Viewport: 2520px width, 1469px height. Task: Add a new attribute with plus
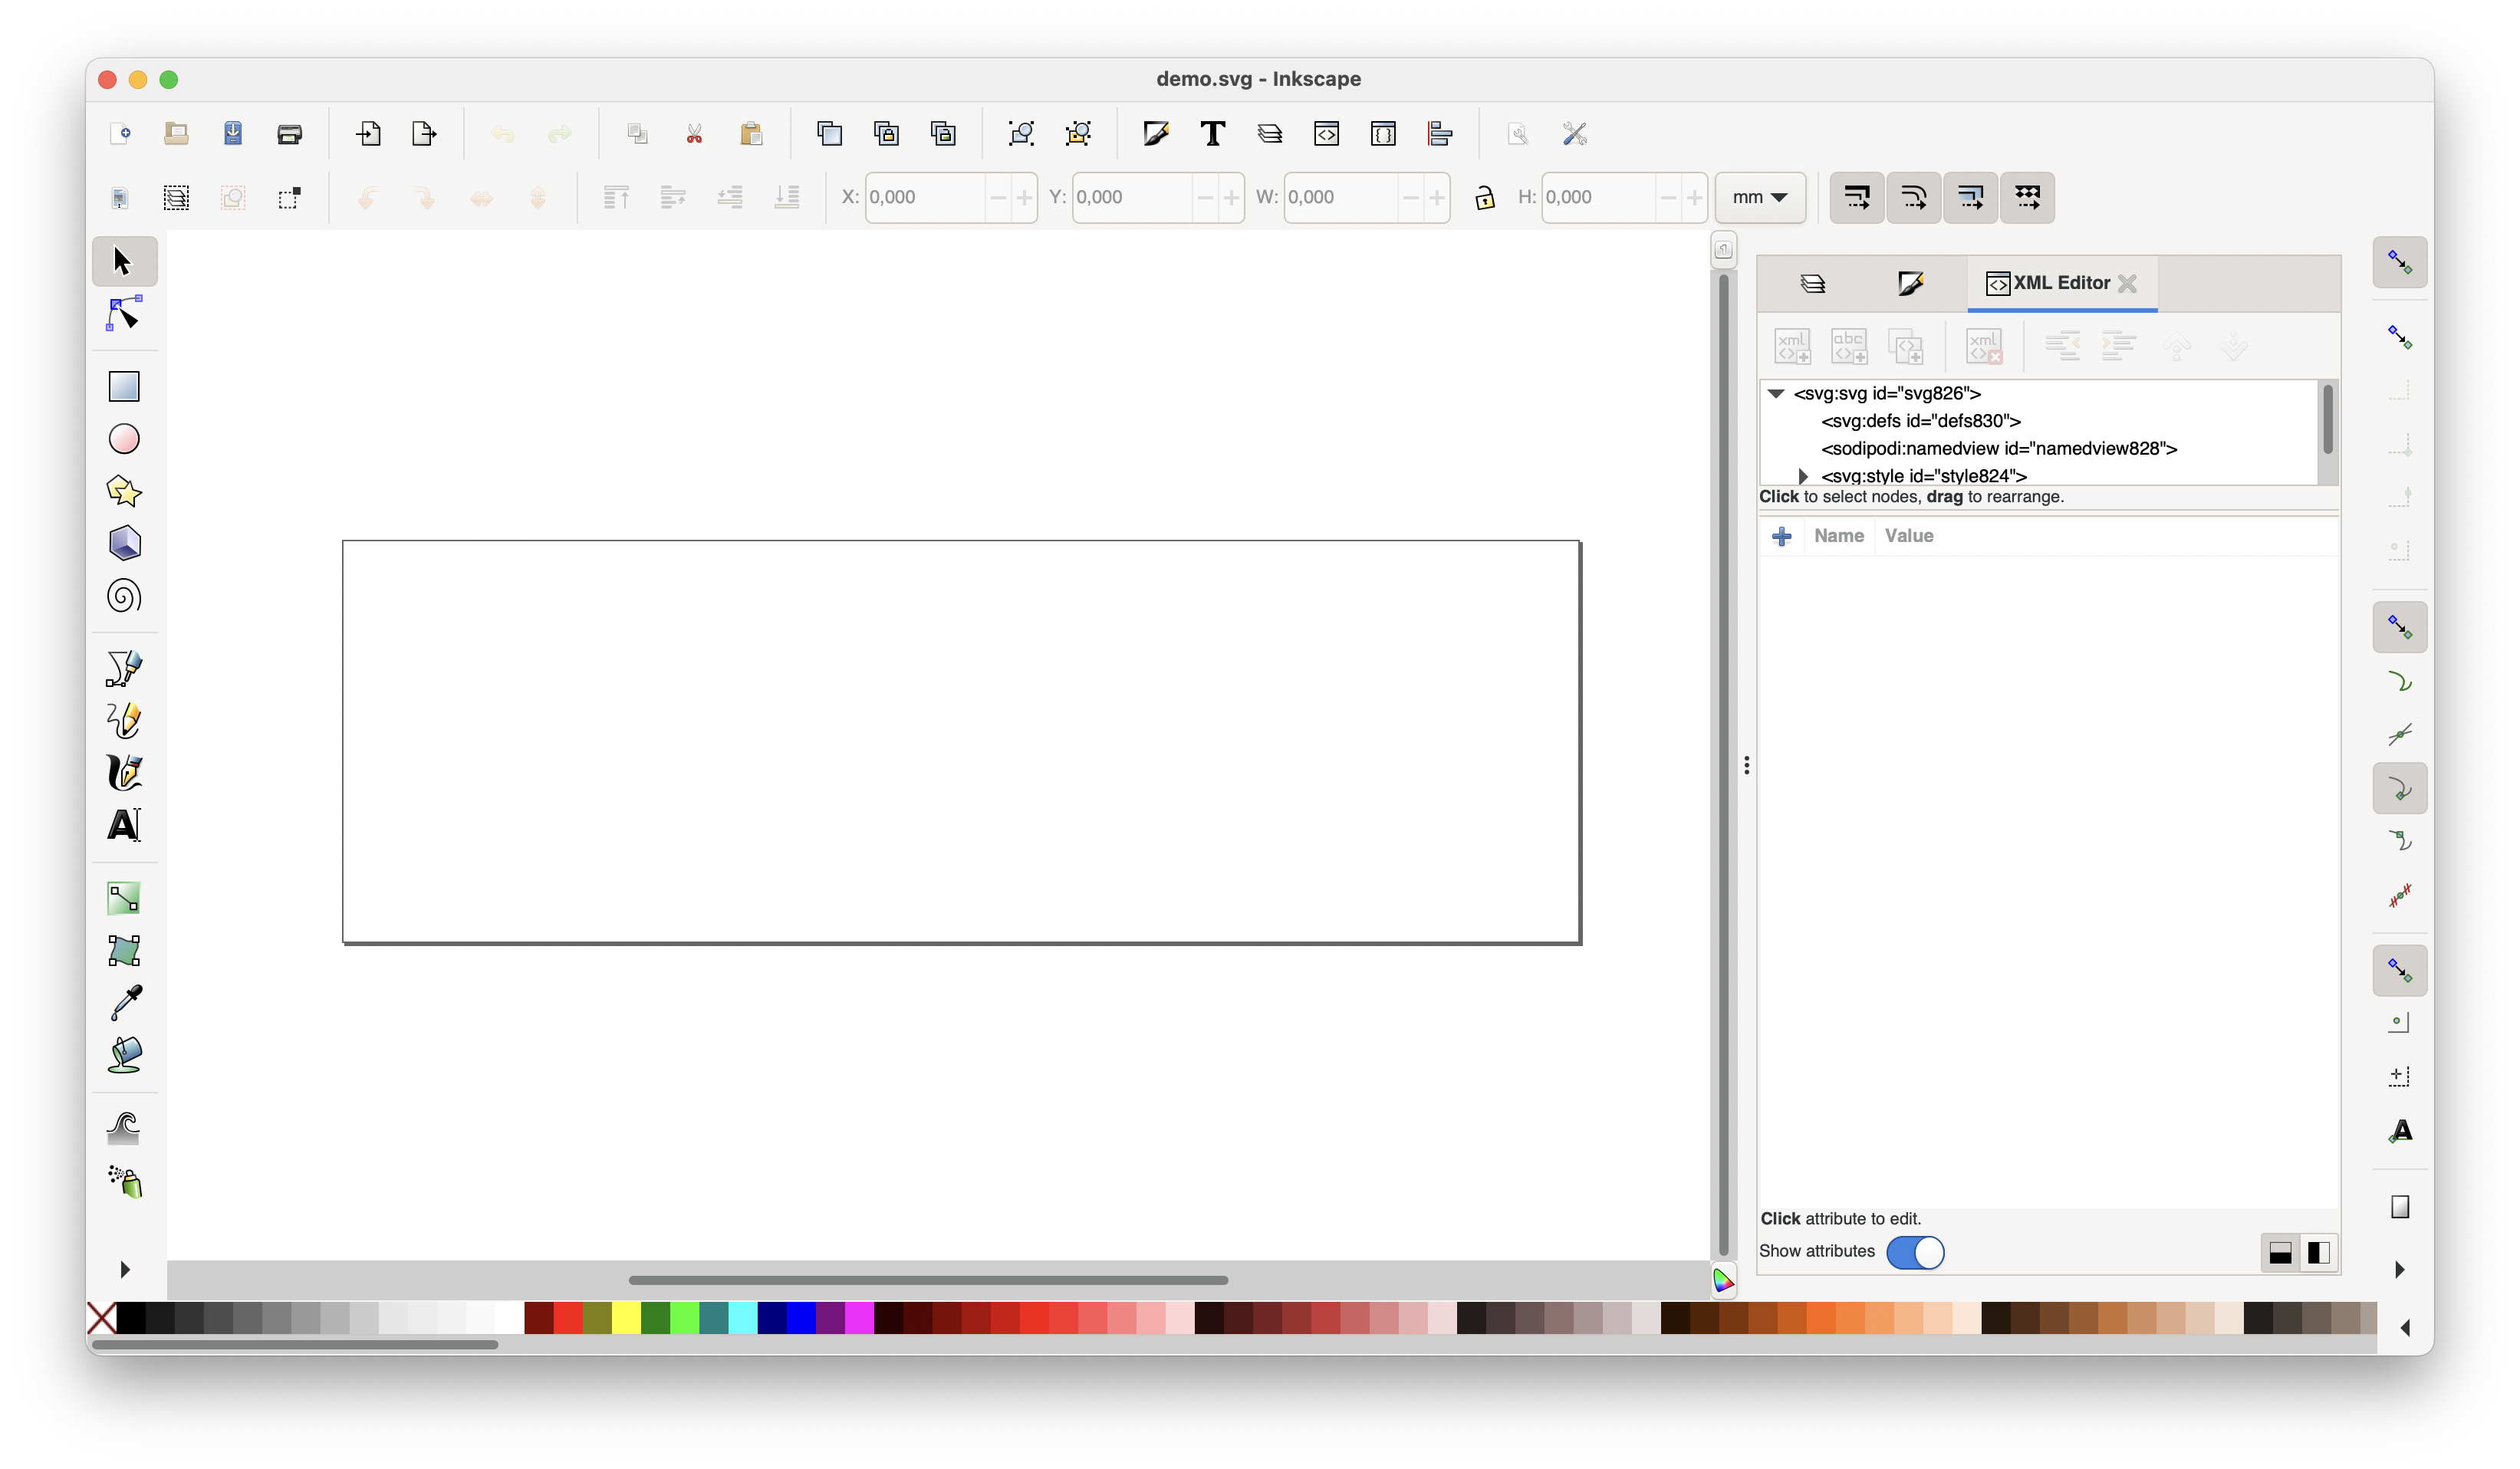pos(1782,537)
